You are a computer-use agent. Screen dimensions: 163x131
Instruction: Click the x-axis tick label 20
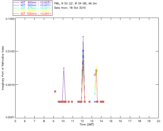pos(158,121)
